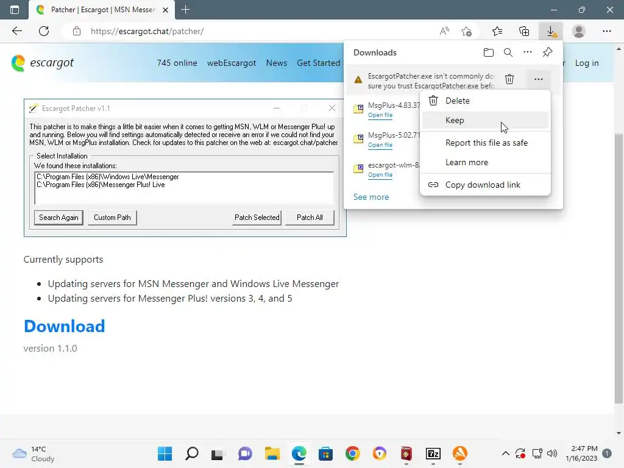Open the Edge Settings and more ellipsis
The width and height of the screenshot is (624, 468).
pyautogui.click(x=606, y=31)
